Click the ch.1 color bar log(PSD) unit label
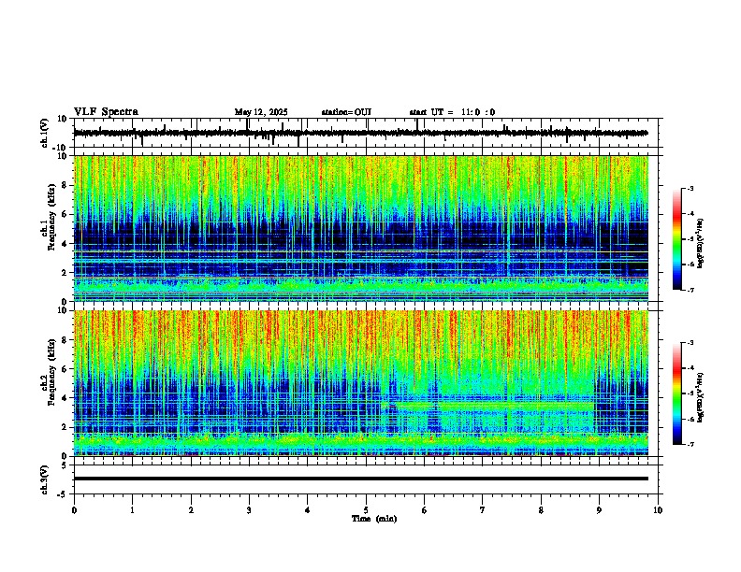This screenshot has height=572, width=741. pos(700,243)
